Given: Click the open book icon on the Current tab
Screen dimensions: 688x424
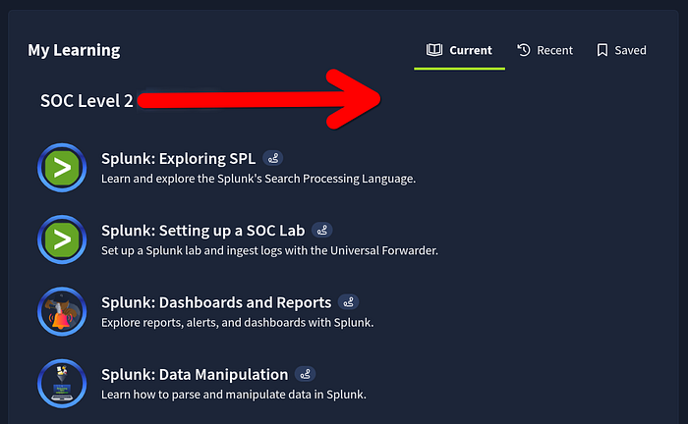Looking at the screenshot, I should pyautogui.click(x=434, y=50).
